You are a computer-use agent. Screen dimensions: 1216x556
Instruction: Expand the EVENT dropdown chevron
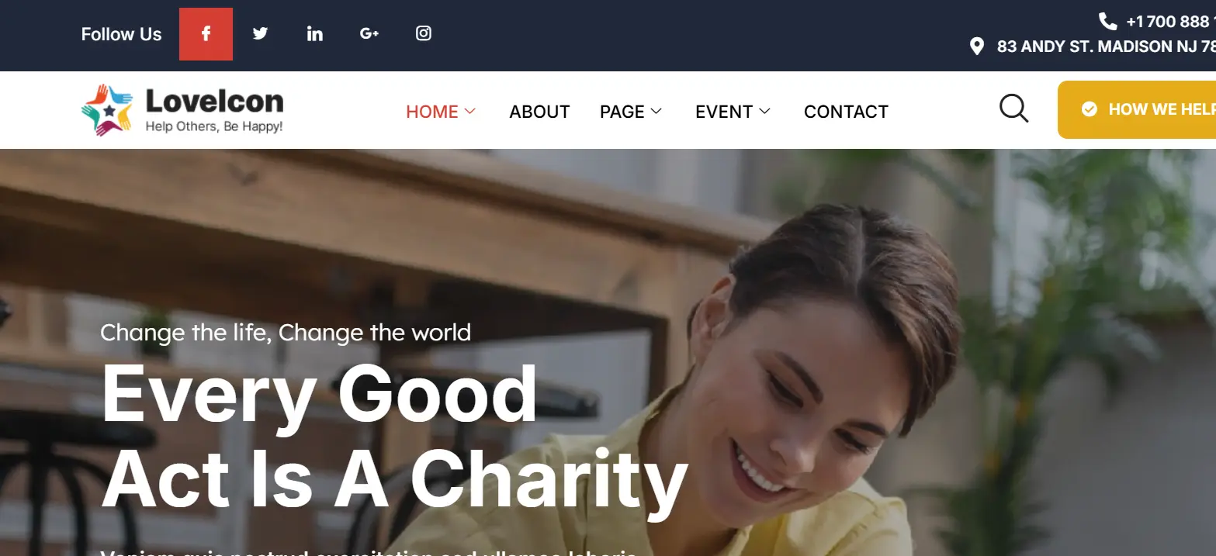point(764,112)
